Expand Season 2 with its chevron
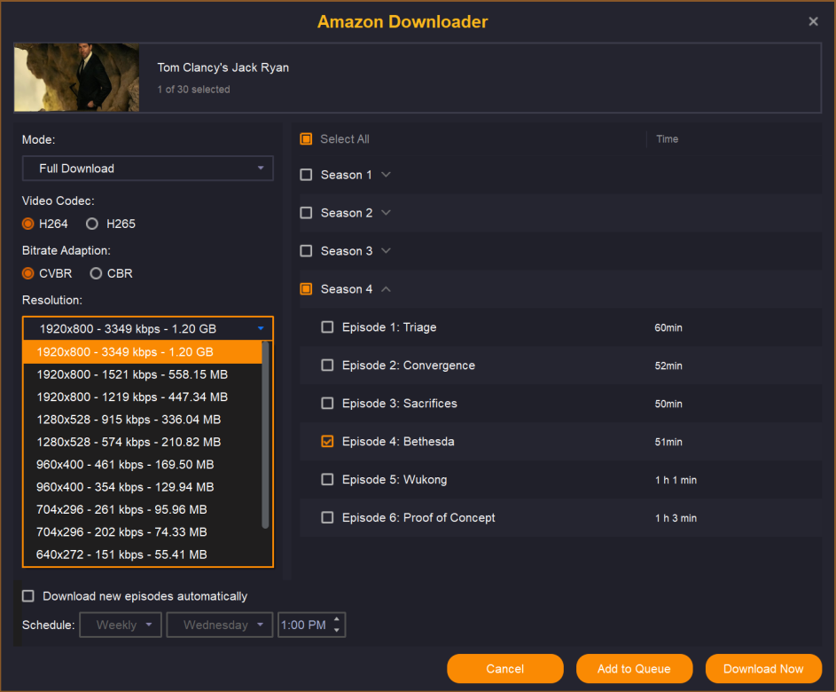This screenshot has width=836, height=692. pos(386,213)
